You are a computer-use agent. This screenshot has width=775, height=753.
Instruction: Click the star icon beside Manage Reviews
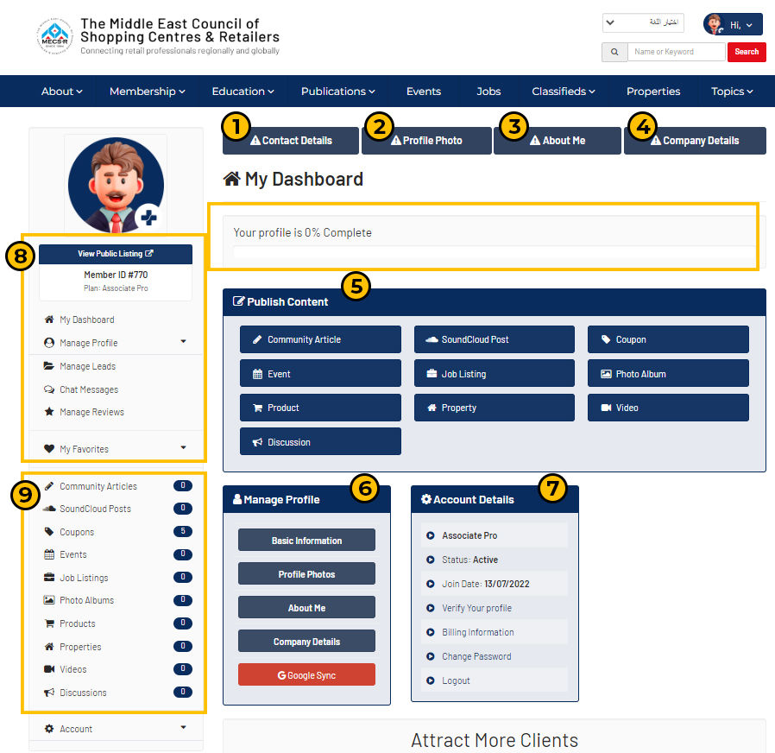[x=49, y=411]
